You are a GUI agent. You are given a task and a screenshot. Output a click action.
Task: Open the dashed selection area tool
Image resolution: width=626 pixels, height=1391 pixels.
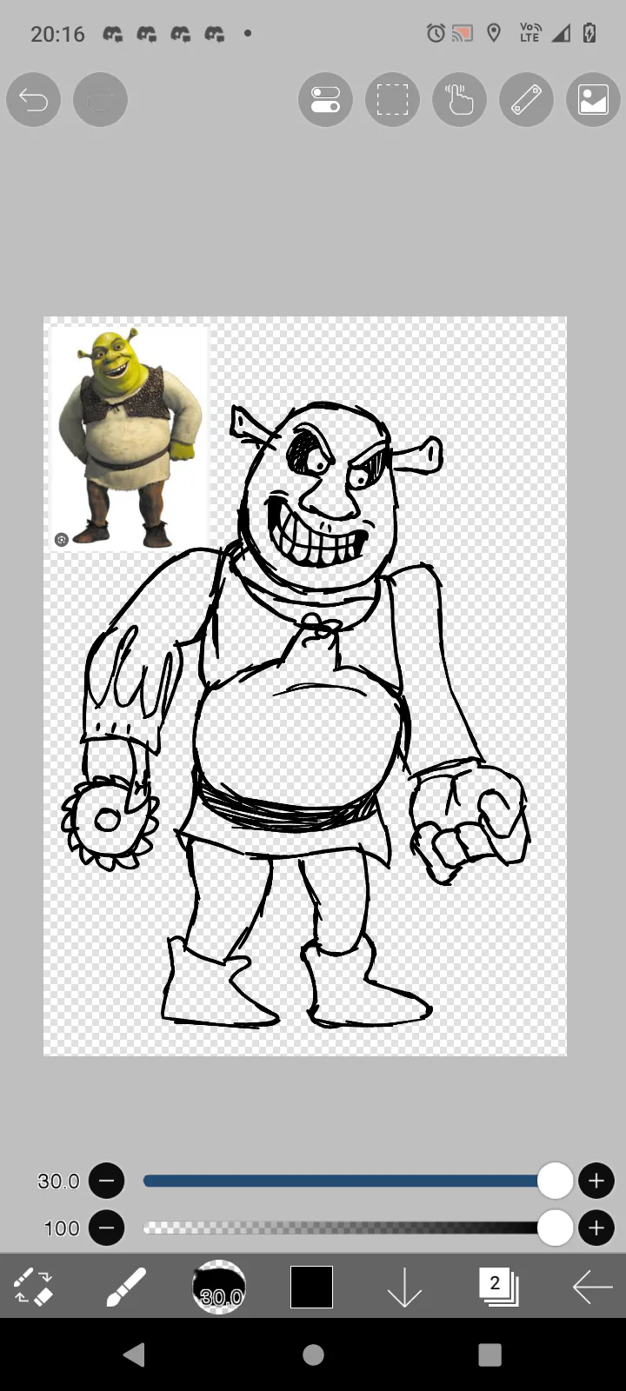click(x=392, y=99)
